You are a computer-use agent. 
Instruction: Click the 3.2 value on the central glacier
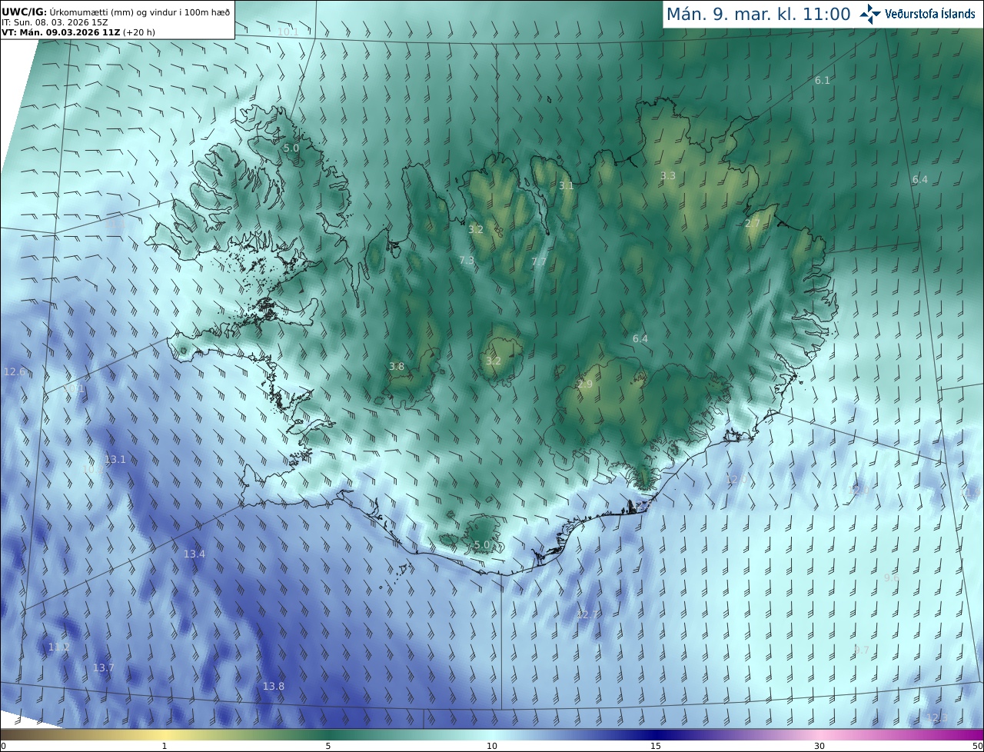click(x=494, y=361)
